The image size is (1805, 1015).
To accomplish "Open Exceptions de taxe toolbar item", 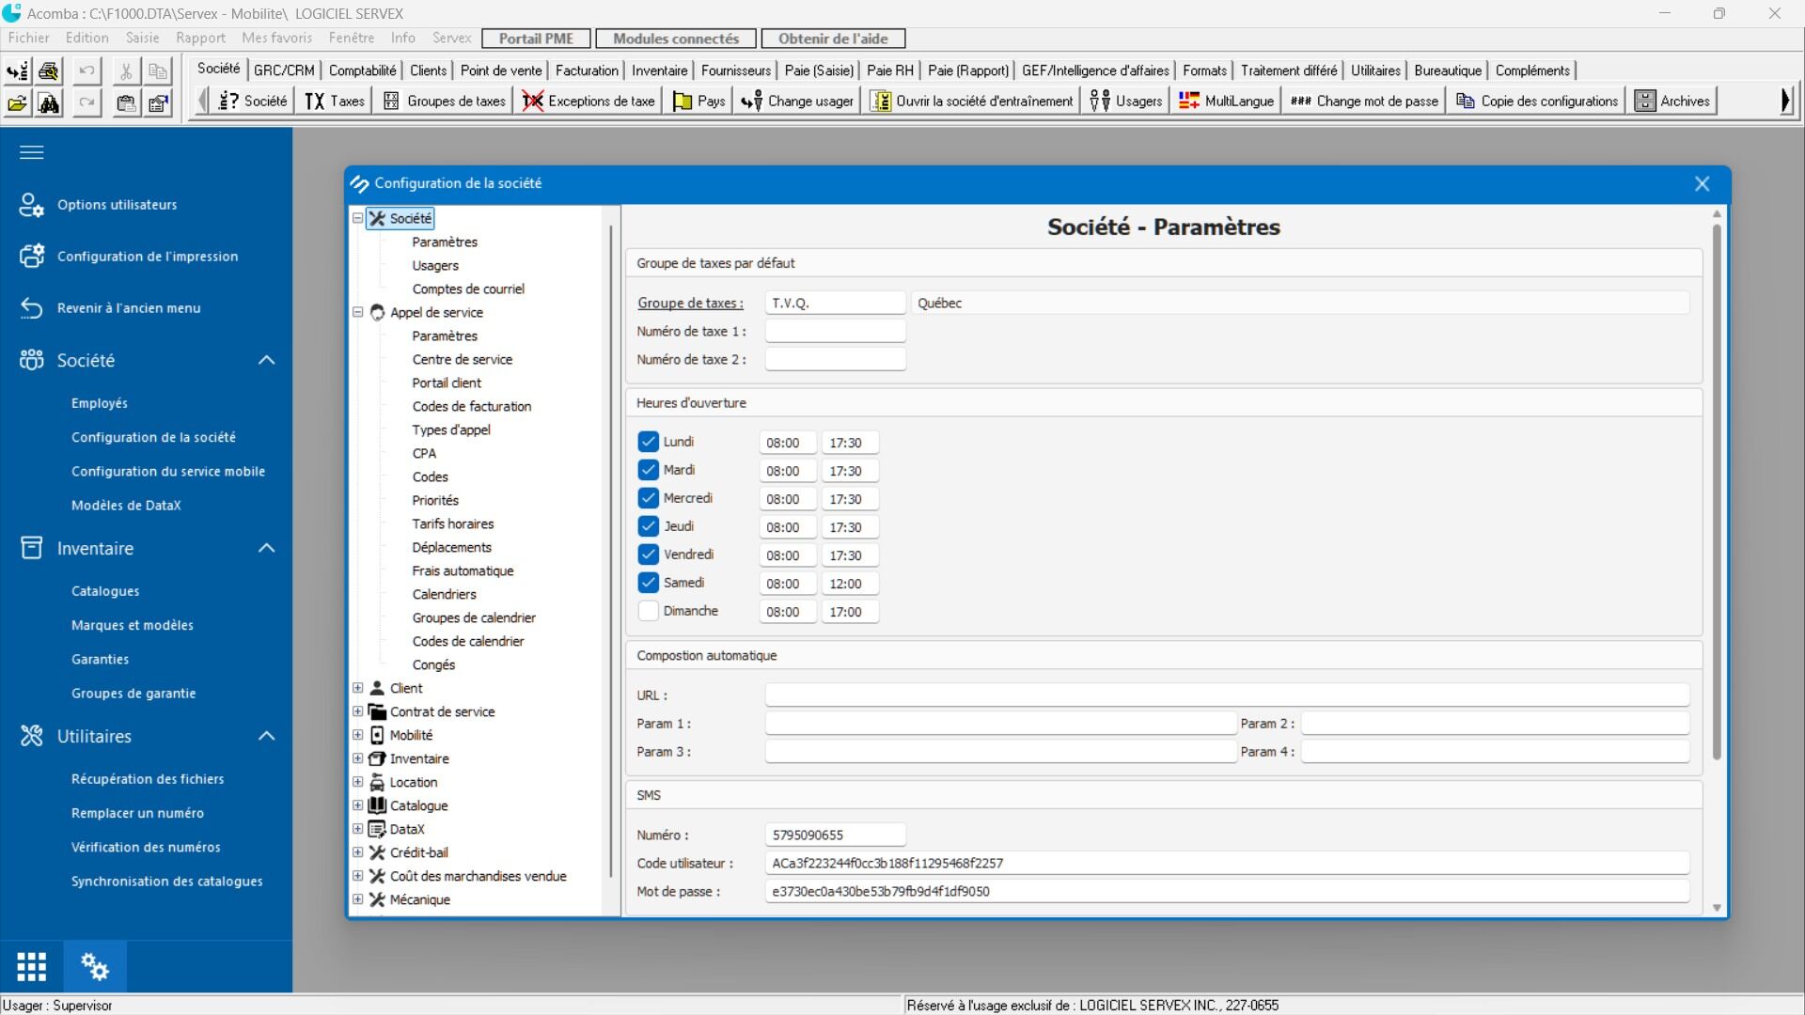I will point(589,101).
